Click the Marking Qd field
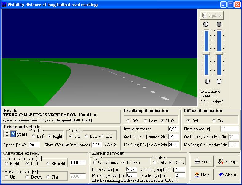The height and width of the screenshot is (185, 242). click(233, 145)
